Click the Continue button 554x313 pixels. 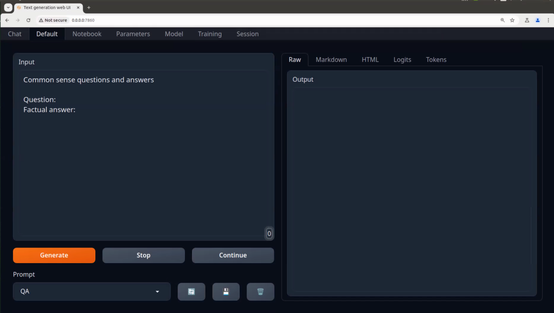pyautogui.click(x=233, y=255)
